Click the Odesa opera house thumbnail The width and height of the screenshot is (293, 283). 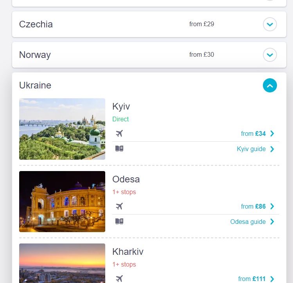click(x=62, y=202)
